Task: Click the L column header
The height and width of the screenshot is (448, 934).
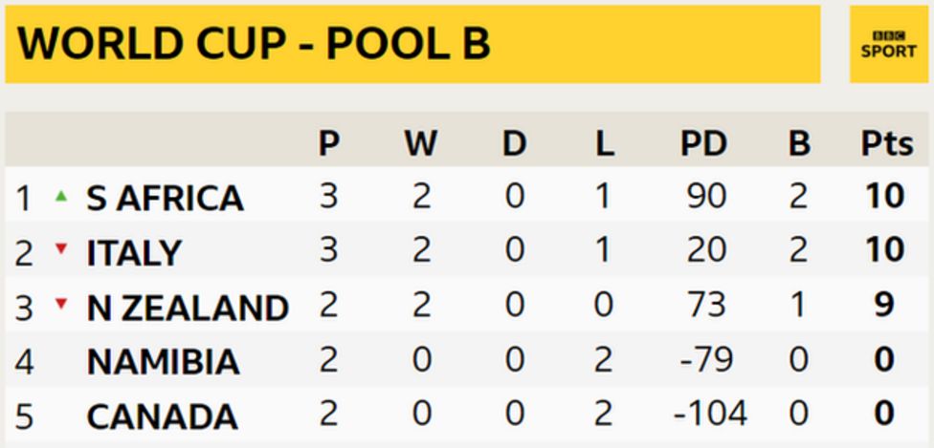Action: tap(604, 143)
